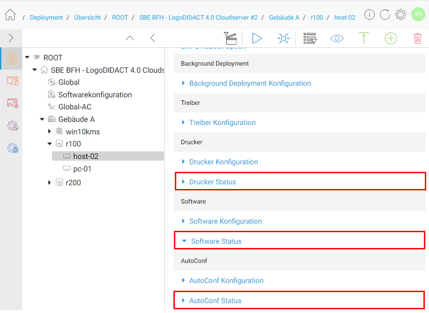
Task: Open the list filter icon
Action: [x=310, y=38]
